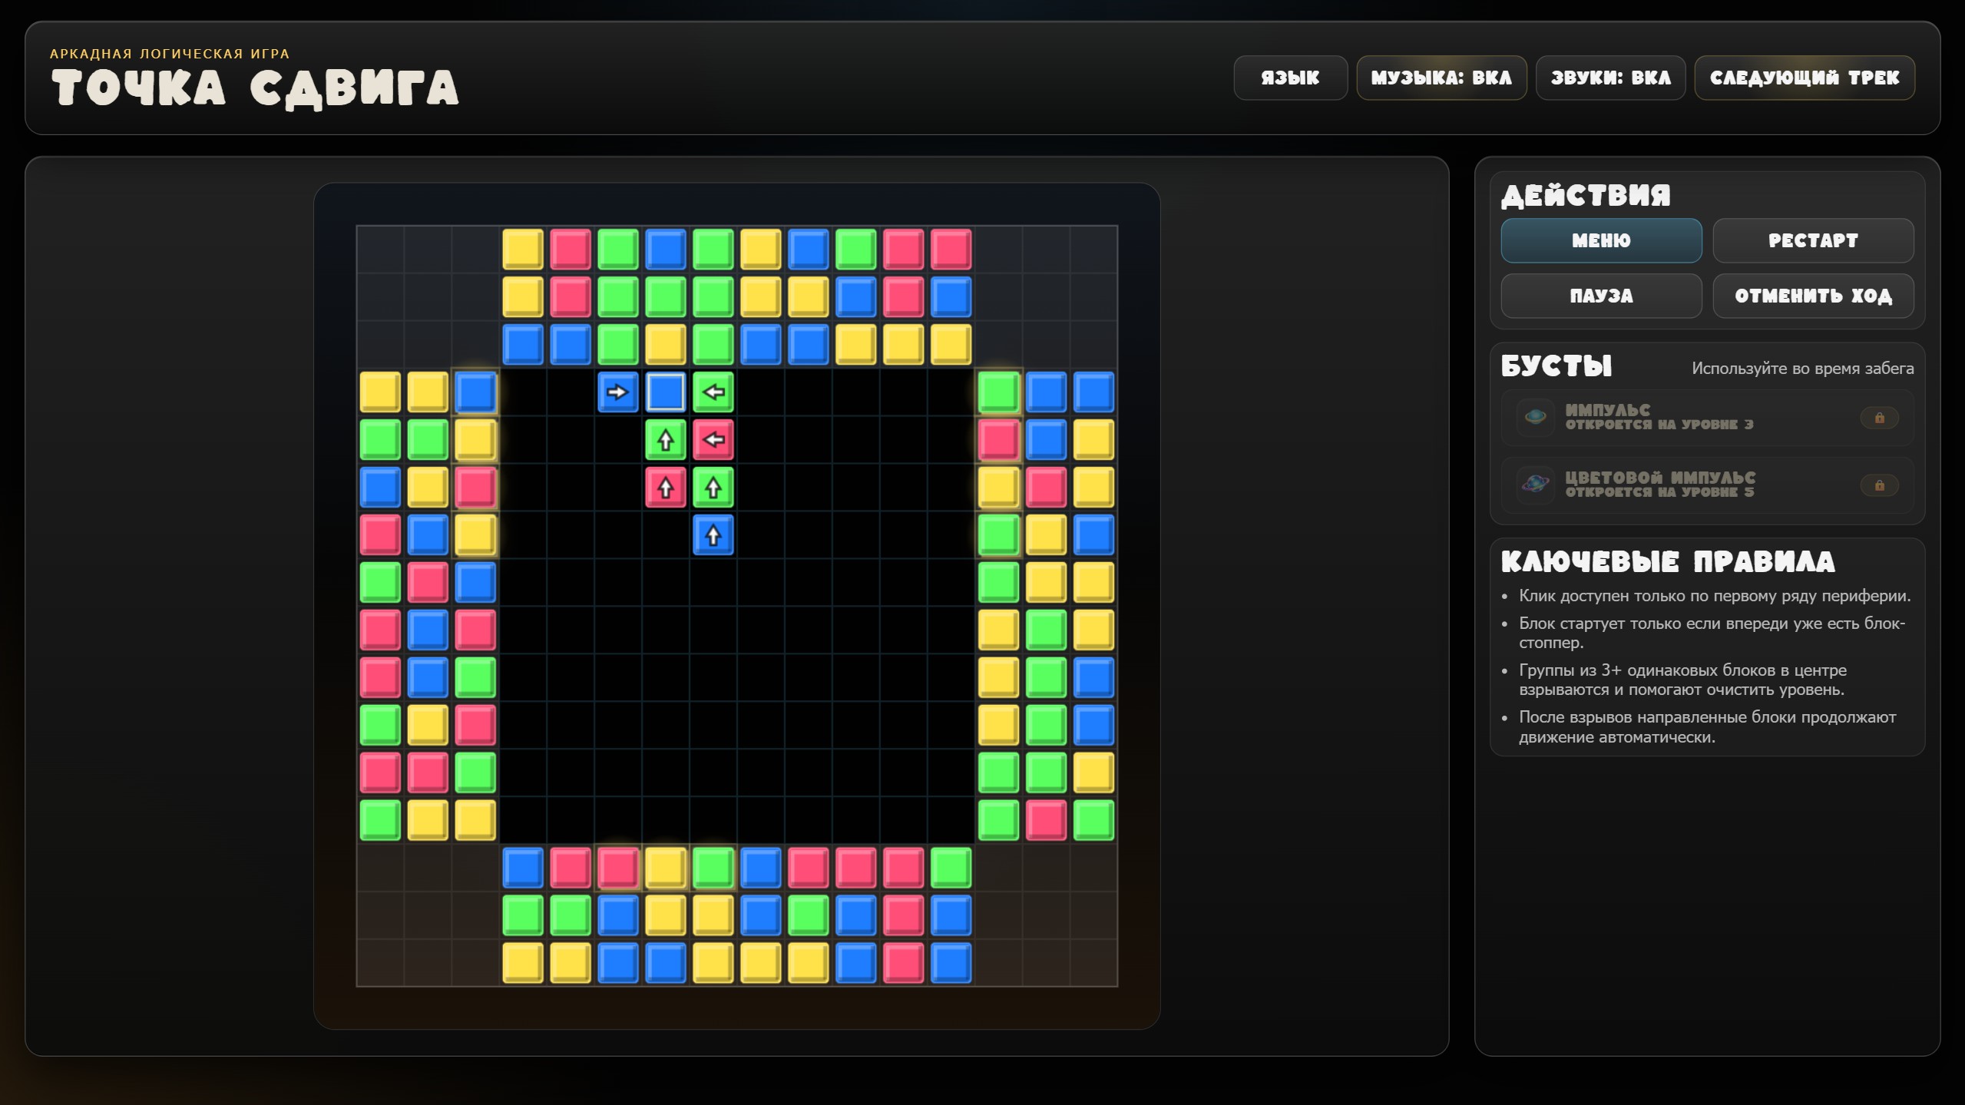
Task: Open the МЕНЮ button
Action: coord(1601,240)
